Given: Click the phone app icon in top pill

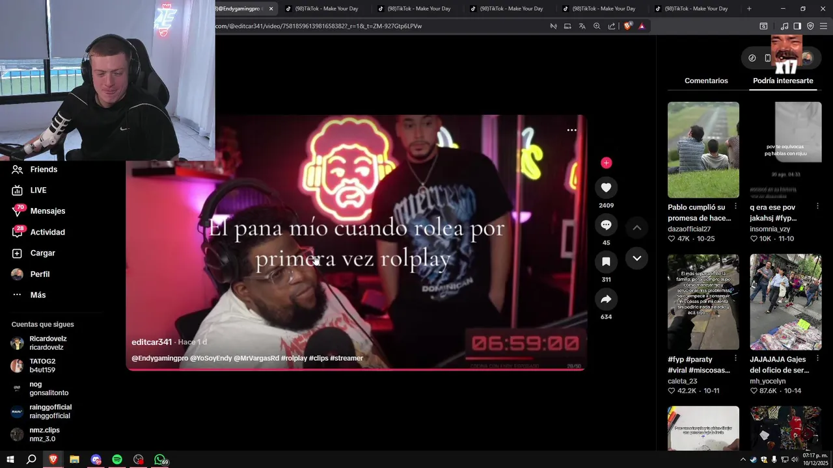Looking at the screenshot, I should (768, 58).
